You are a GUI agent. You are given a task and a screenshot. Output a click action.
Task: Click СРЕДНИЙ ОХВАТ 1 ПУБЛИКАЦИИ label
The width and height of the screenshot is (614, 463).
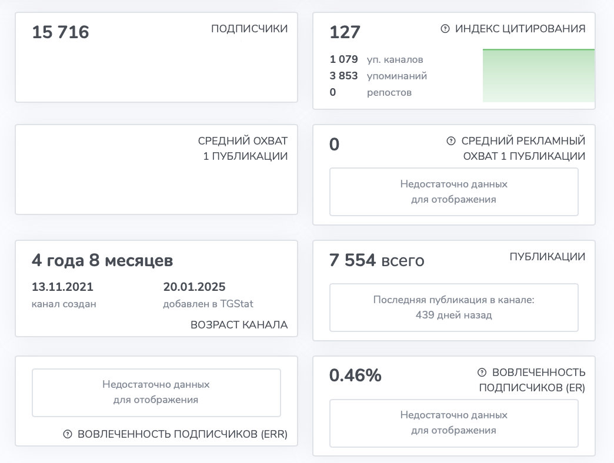coord(243,148)
